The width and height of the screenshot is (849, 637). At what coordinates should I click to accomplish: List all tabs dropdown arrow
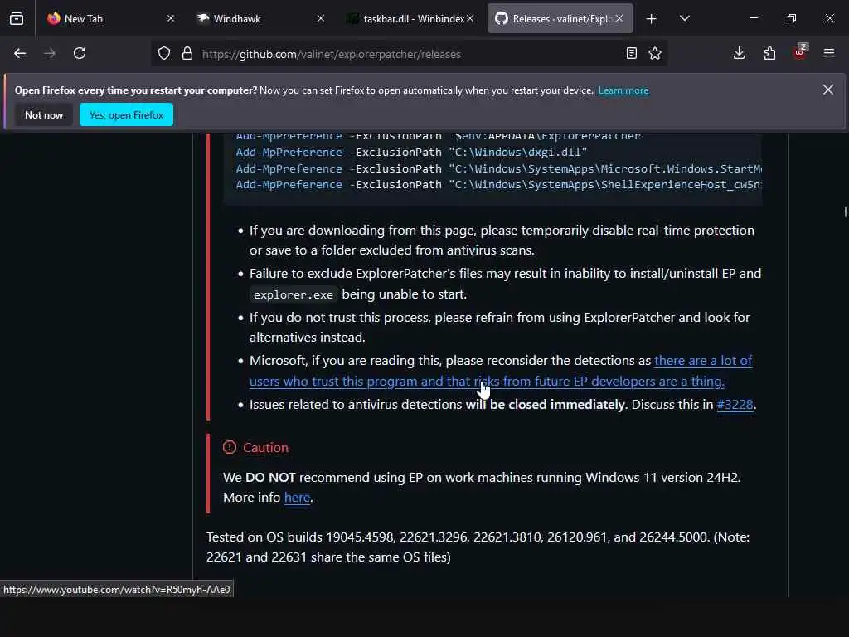coord(685,18)
